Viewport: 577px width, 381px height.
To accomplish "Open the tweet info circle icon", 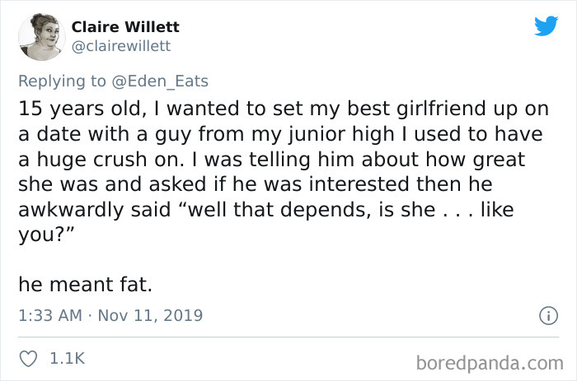I will pos(544,315).
